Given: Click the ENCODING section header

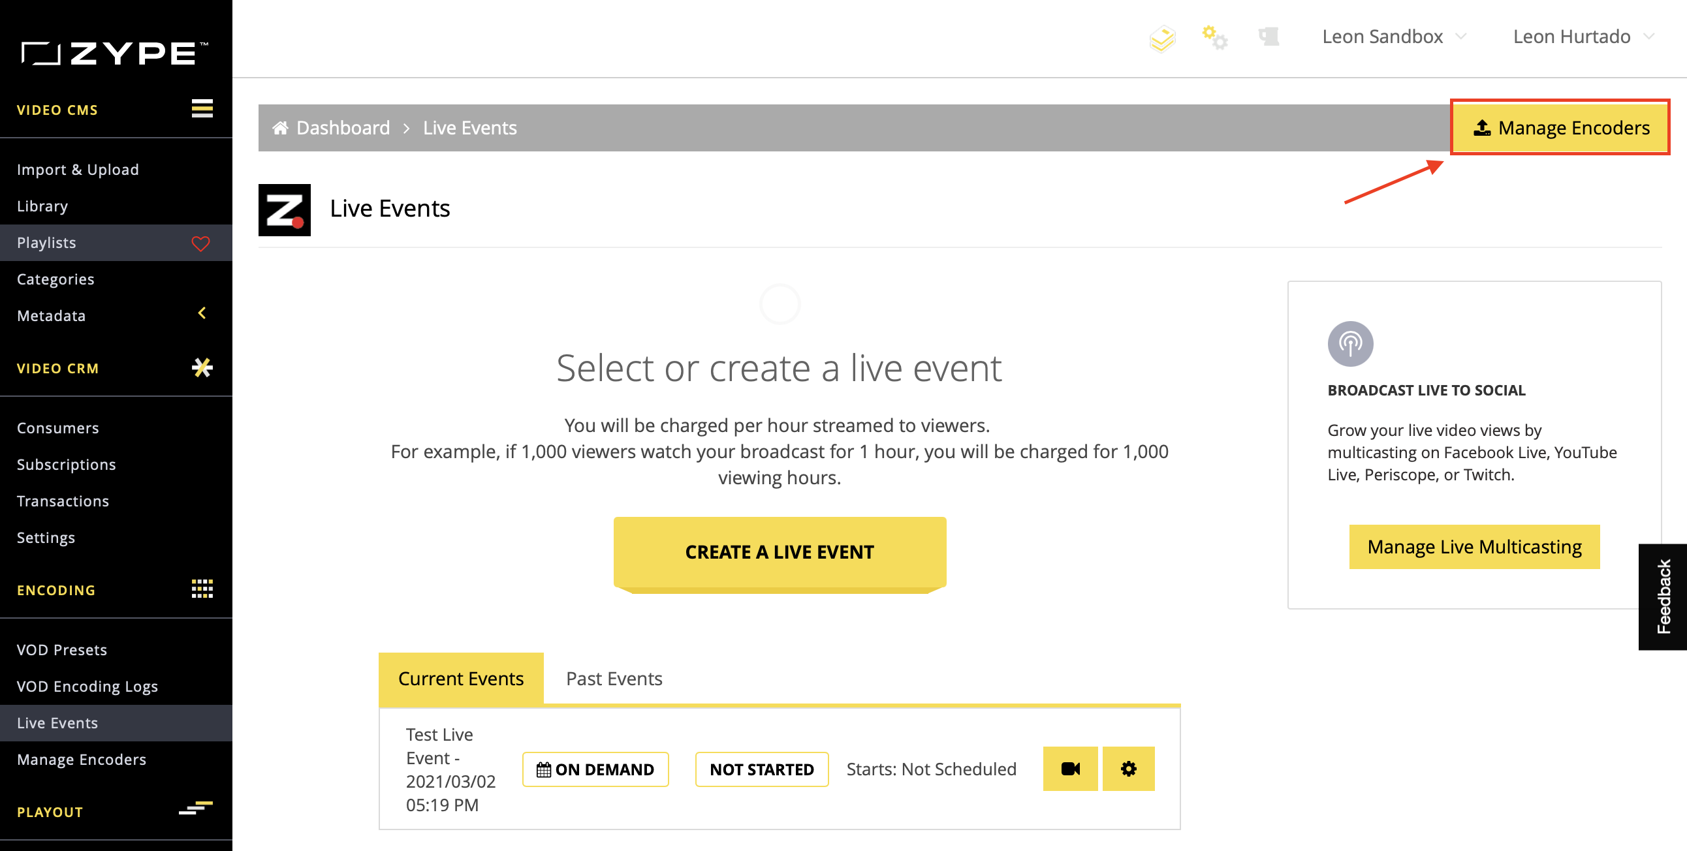Looking at the screenshot, I should 56,591.
